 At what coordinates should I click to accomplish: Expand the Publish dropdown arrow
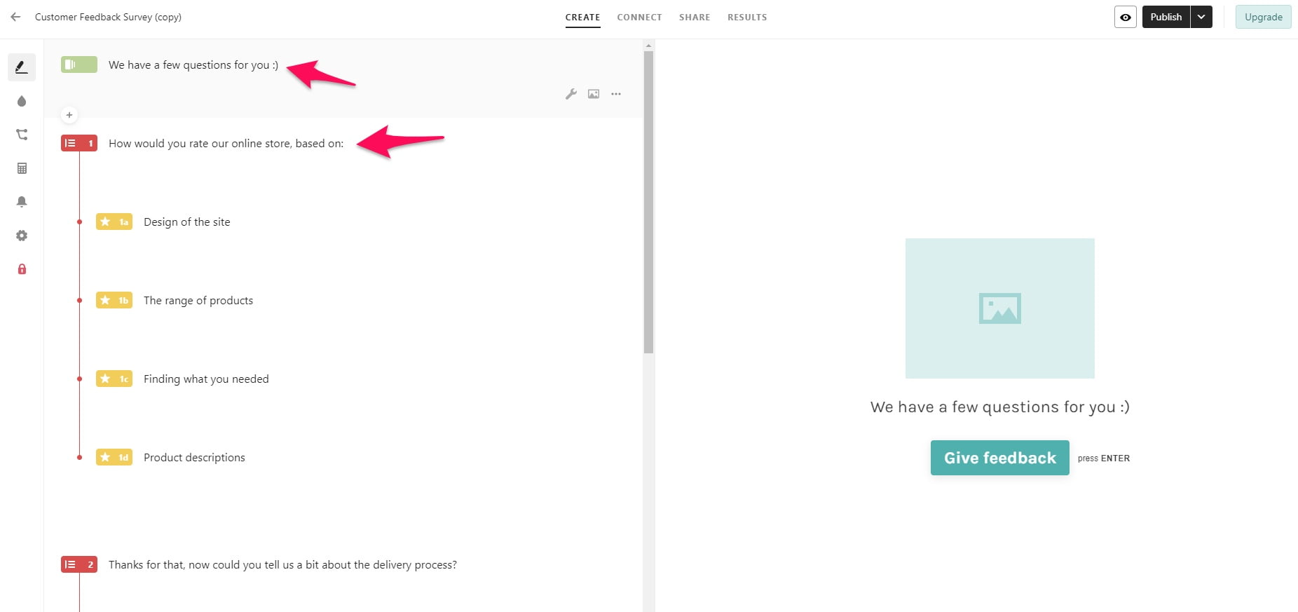click(1201, 17)
